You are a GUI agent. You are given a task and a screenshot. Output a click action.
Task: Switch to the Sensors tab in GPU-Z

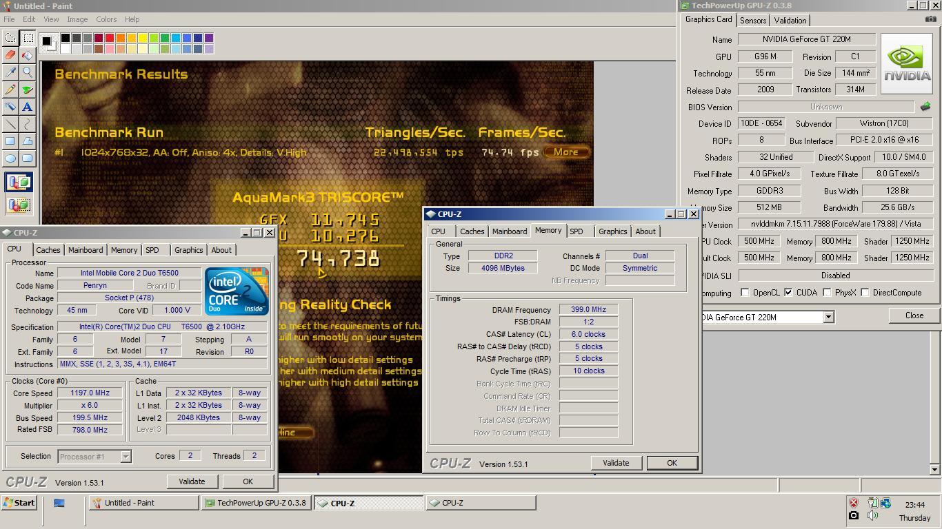753,21
